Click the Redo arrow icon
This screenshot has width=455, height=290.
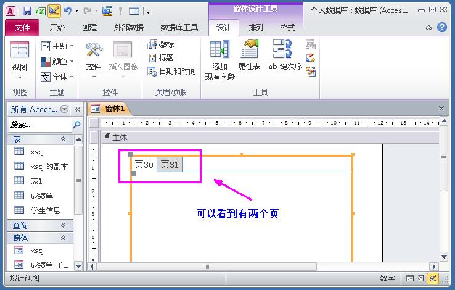pos(87,11)
